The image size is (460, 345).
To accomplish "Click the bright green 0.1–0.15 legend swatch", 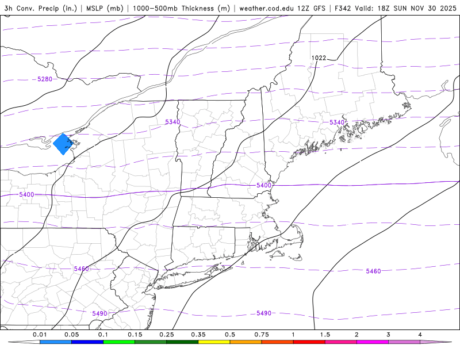I will click(119, 342).
